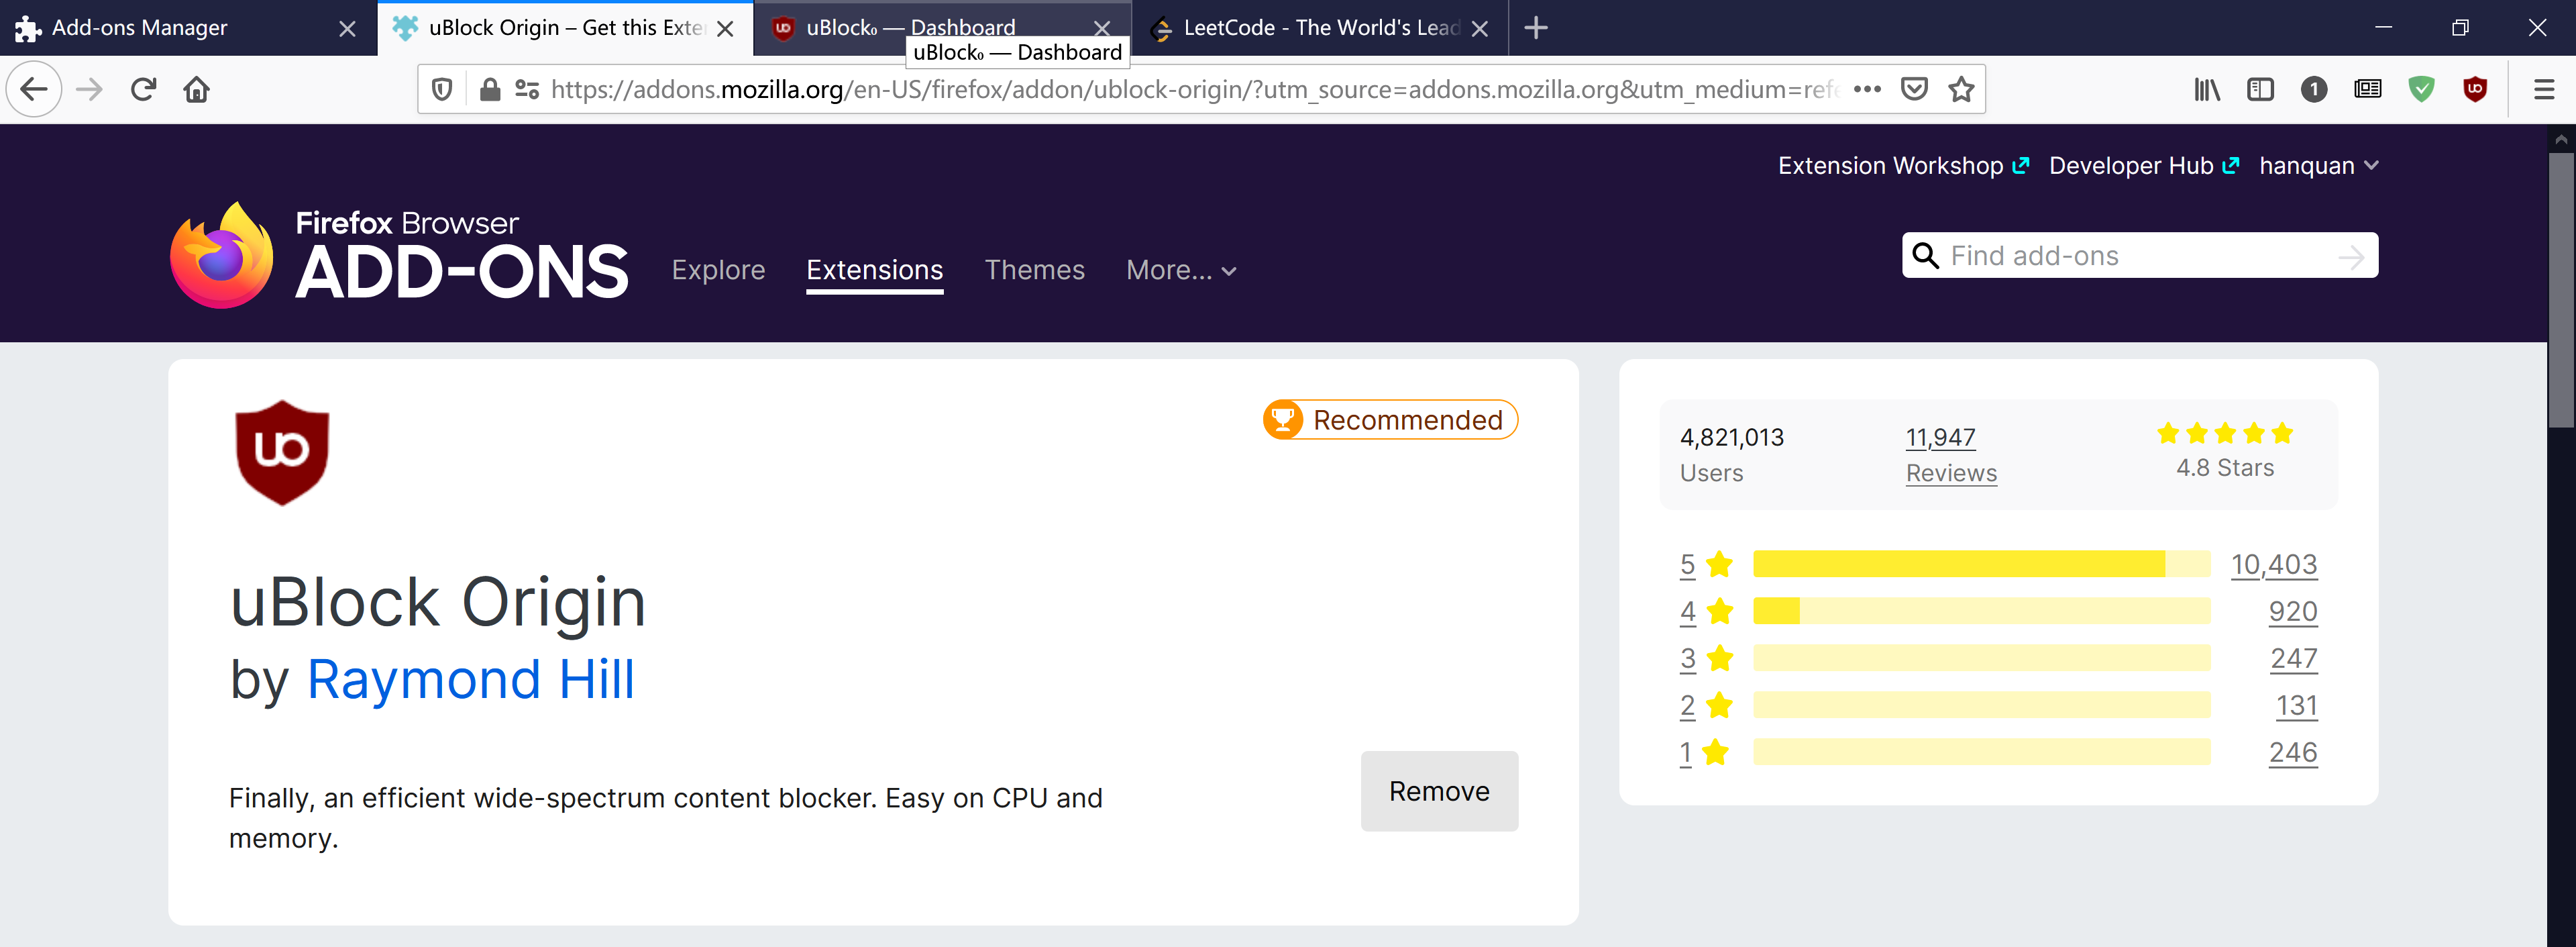Viewport: 2576px width, 947px height.
Task: Click the browser back navigation arrow
Action: [32, 89]
